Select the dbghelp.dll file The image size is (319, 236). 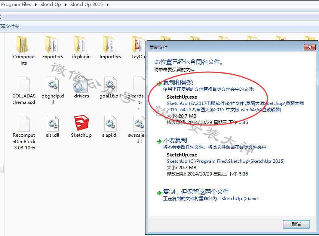pyautogui.click(x=52, y=91)
